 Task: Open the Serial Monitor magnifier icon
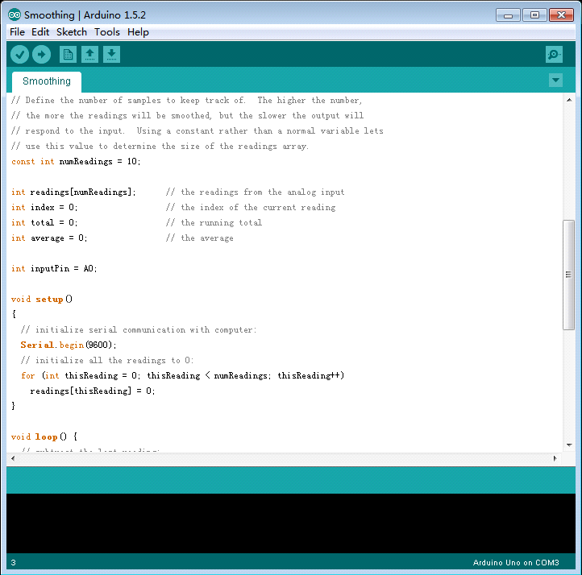click(554, 54)
